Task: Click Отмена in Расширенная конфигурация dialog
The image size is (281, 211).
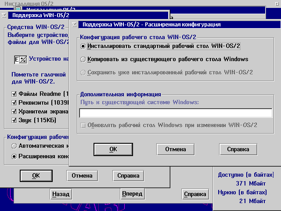Action: pyautogui.click(x=176, y=149)
